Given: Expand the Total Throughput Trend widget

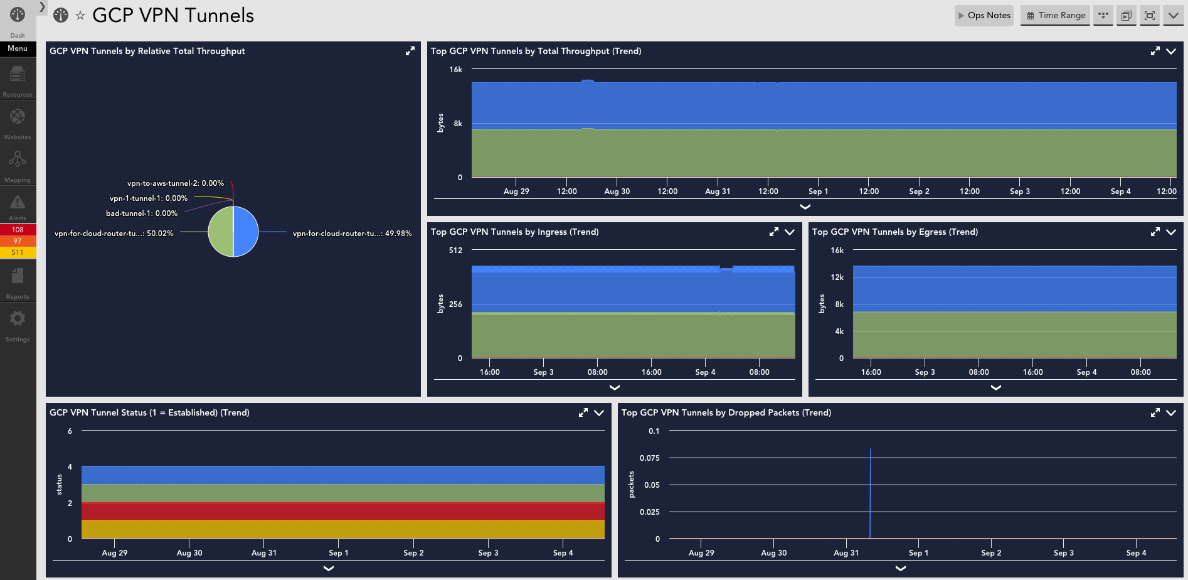Looking at the screenshot, I should click(1155, 51).
